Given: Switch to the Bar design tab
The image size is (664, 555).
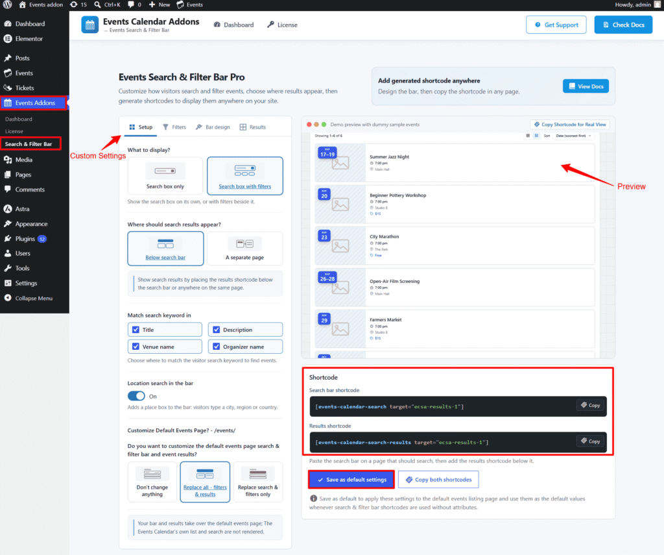Looking at the screenshot, I should [213, 127].
